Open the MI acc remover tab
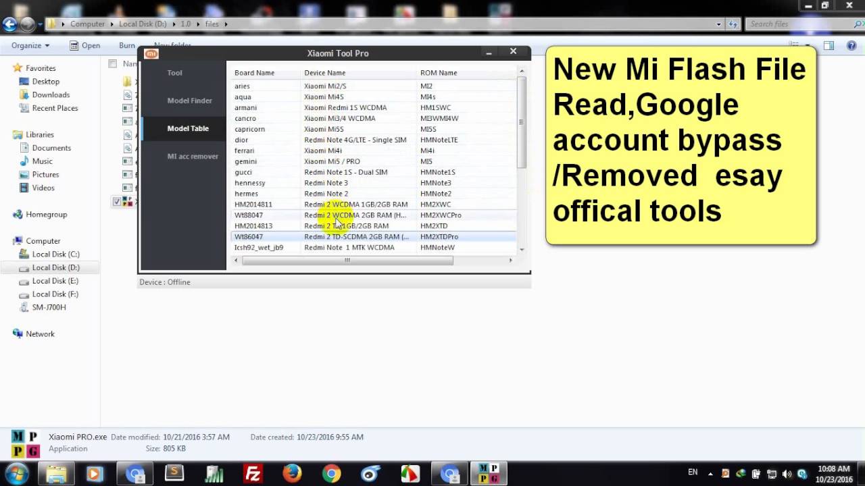This screenshot has height=486, width=865. coord(193,156)
